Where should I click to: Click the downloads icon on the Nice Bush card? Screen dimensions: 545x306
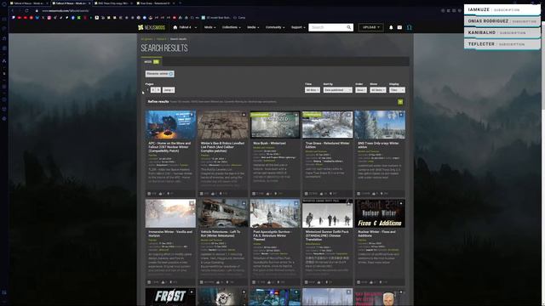[276, 194]
